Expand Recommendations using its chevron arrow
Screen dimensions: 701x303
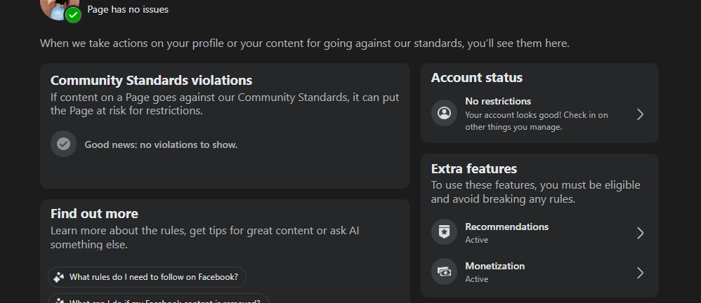click(x=640, y=233)
